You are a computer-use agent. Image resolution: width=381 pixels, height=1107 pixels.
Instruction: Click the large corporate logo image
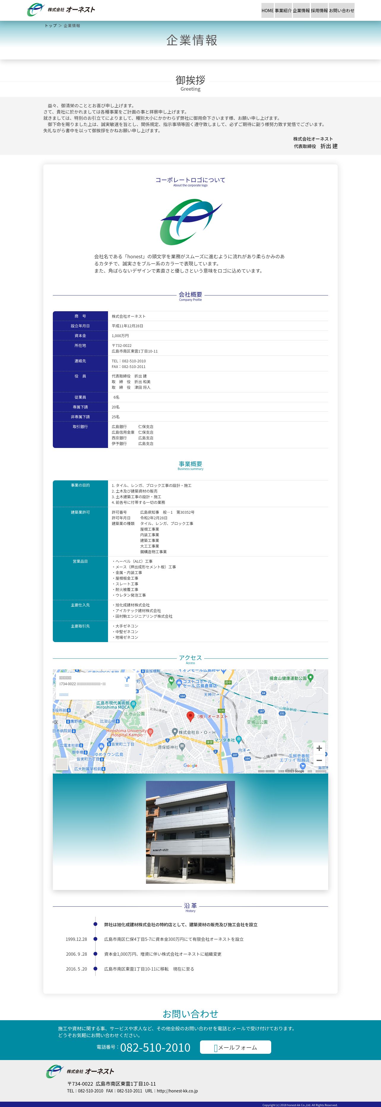click(x=191, y=222)
